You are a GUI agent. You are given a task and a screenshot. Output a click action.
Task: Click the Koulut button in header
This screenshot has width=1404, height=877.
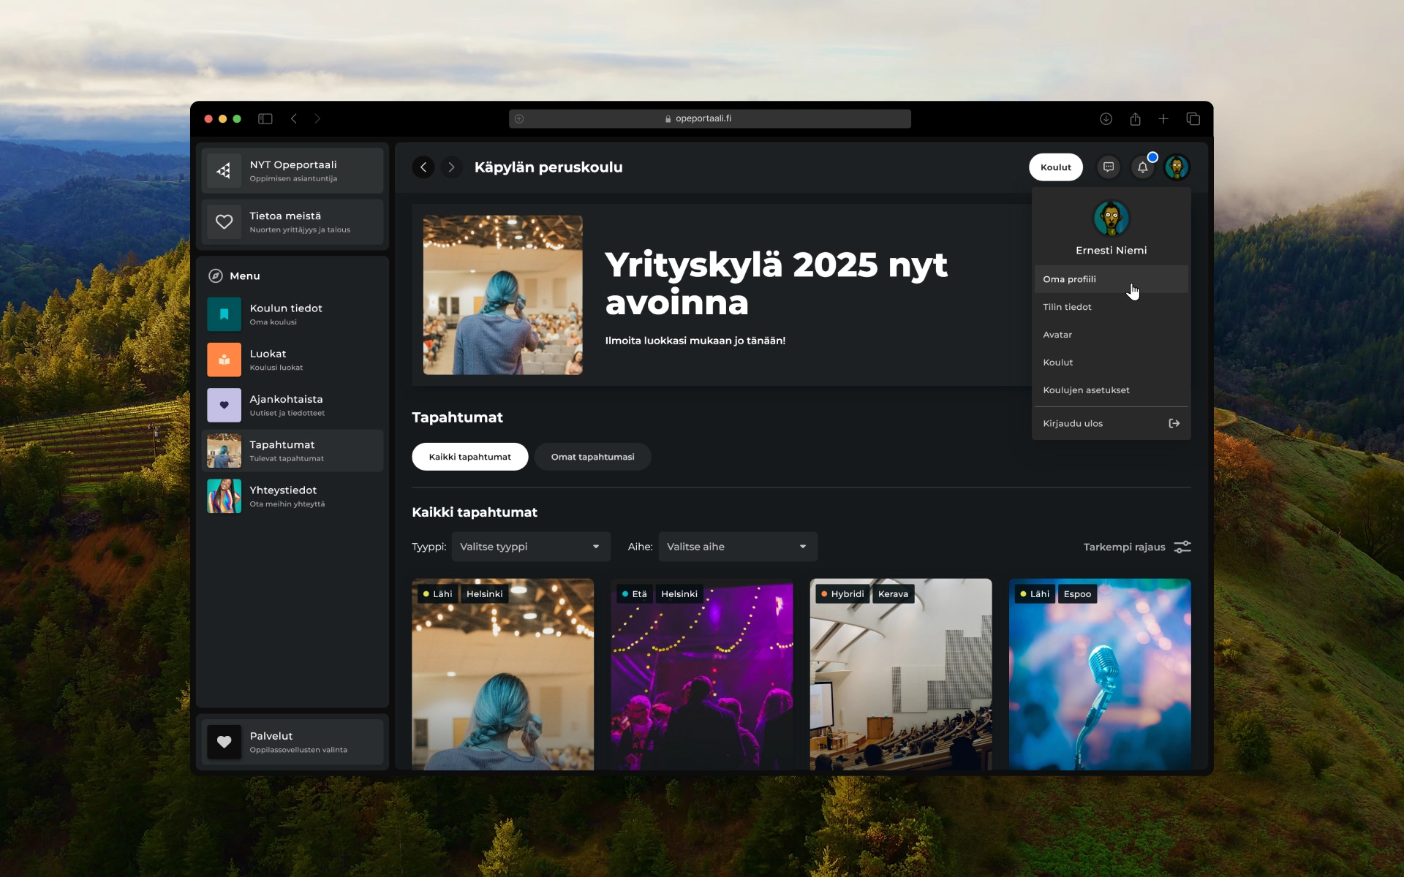point(1055,167)
